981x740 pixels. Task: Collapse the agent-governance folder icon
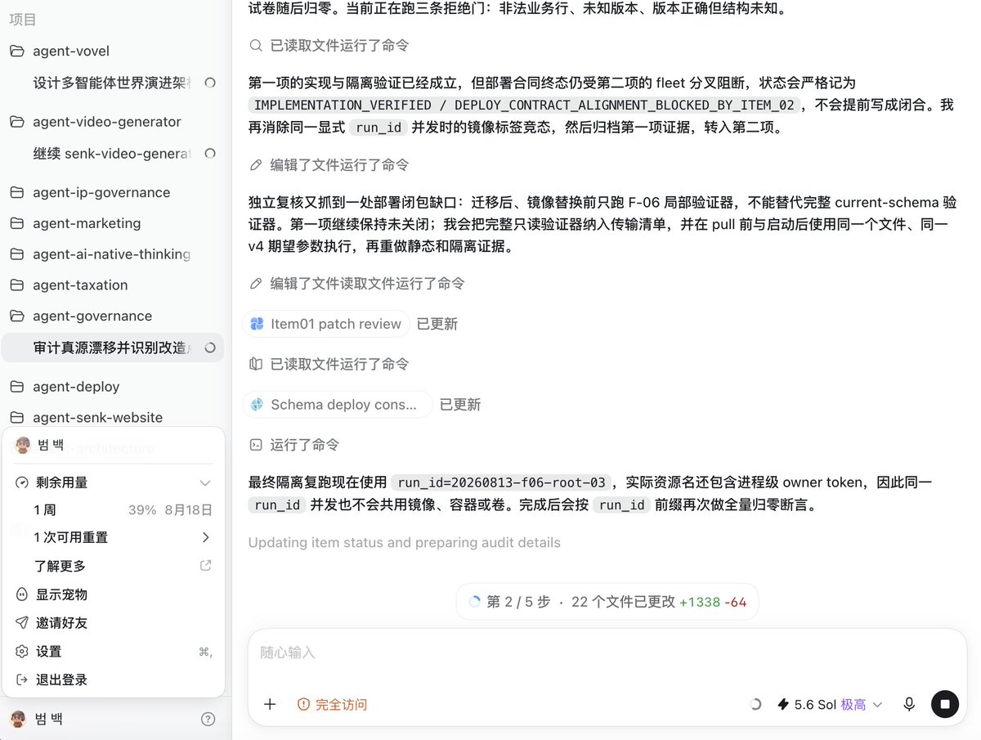[x=16, y=316]
